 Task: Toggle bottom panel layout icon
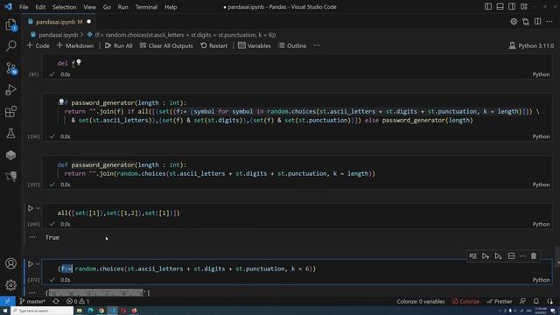pos(500,7)
